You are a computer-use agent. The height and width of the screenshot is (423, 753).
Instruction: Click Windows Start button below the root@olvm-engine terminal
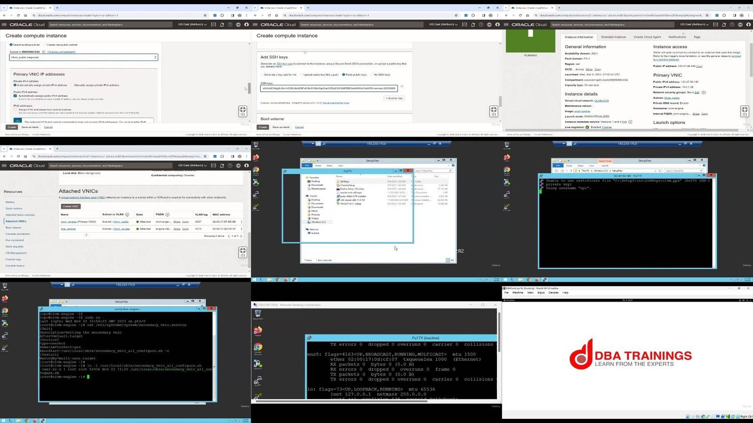pyautogui.click(x=3, y=421)
